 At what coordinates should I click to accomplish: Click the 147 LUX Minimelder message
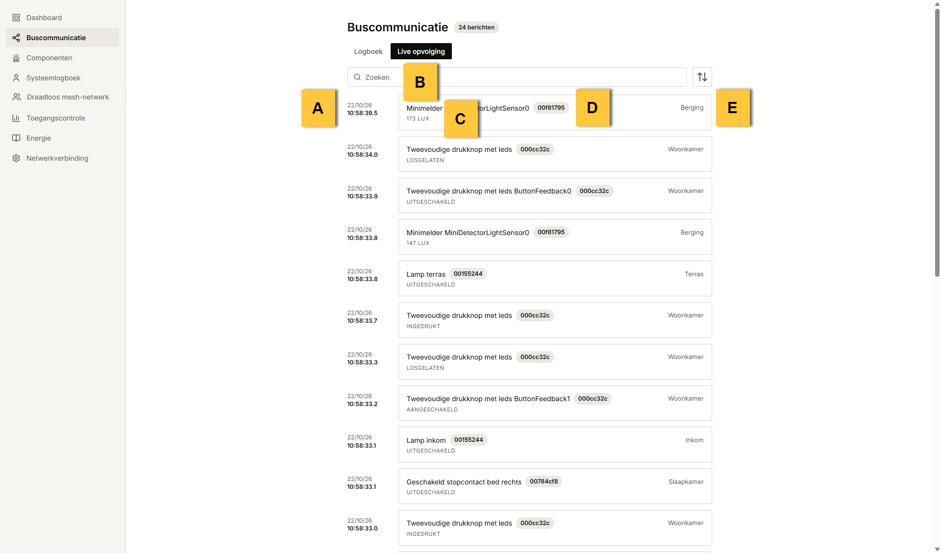click(x=555, y=237)
